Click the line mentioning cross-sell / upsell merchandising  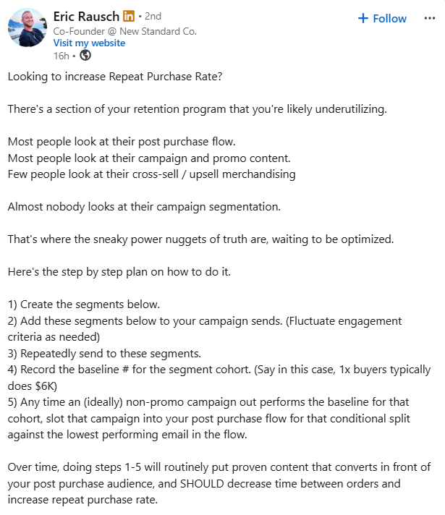151,174
